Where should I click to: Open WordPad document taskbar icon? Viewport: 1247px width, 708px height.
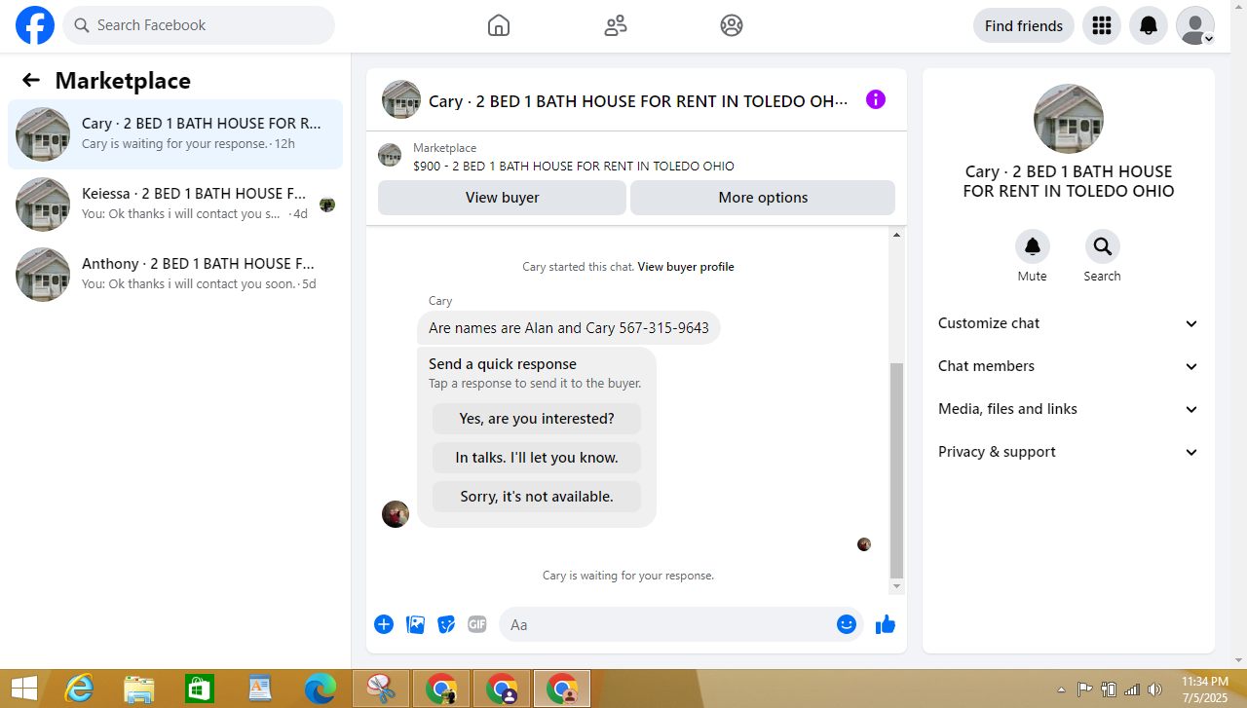coord(259,689)
